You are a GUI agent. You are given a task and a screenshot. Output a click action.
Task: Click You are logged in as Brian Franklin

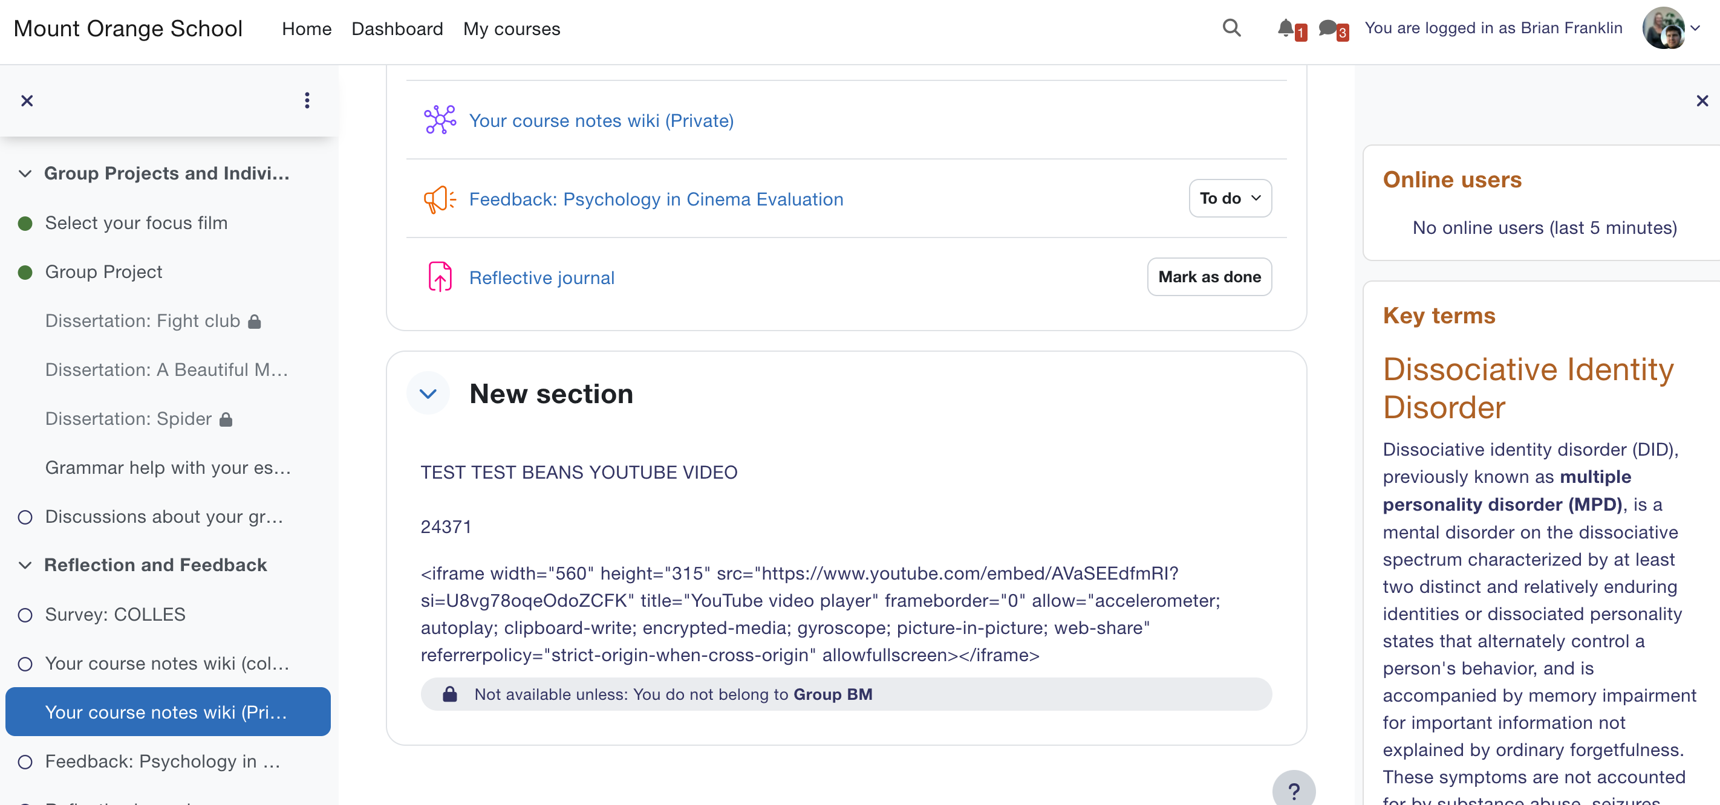[1493, 28]
